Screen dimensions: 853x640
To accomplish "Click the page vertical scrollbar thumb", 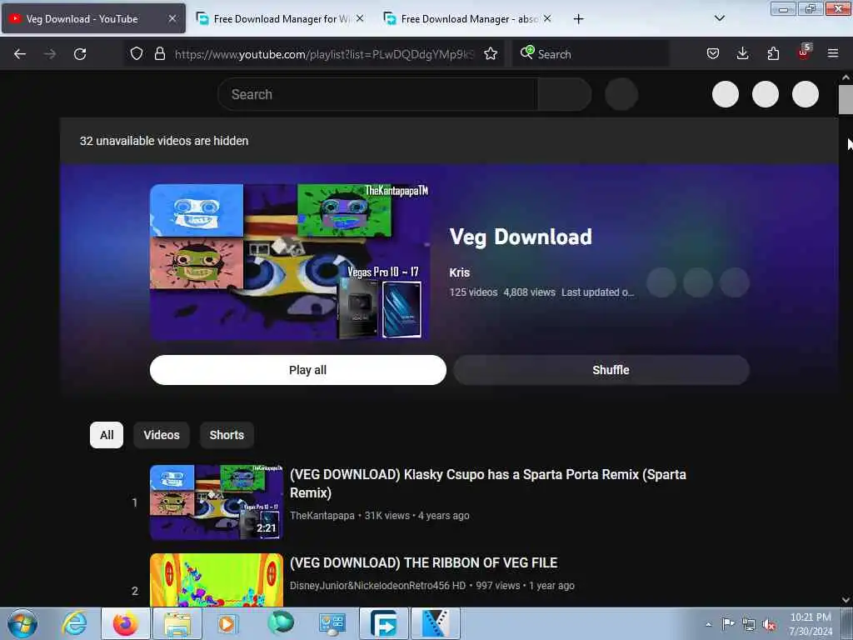I will pos(846,100).
